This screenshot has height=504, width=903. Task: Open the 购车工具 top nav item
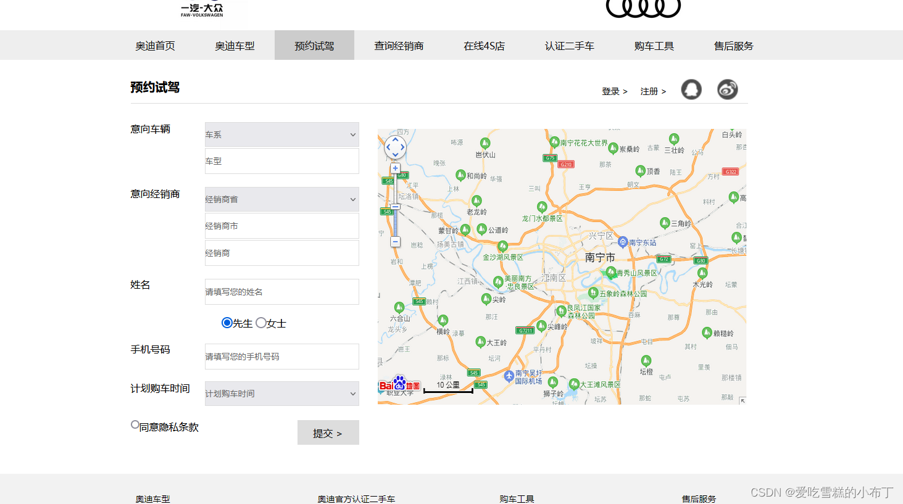(654, 46)
